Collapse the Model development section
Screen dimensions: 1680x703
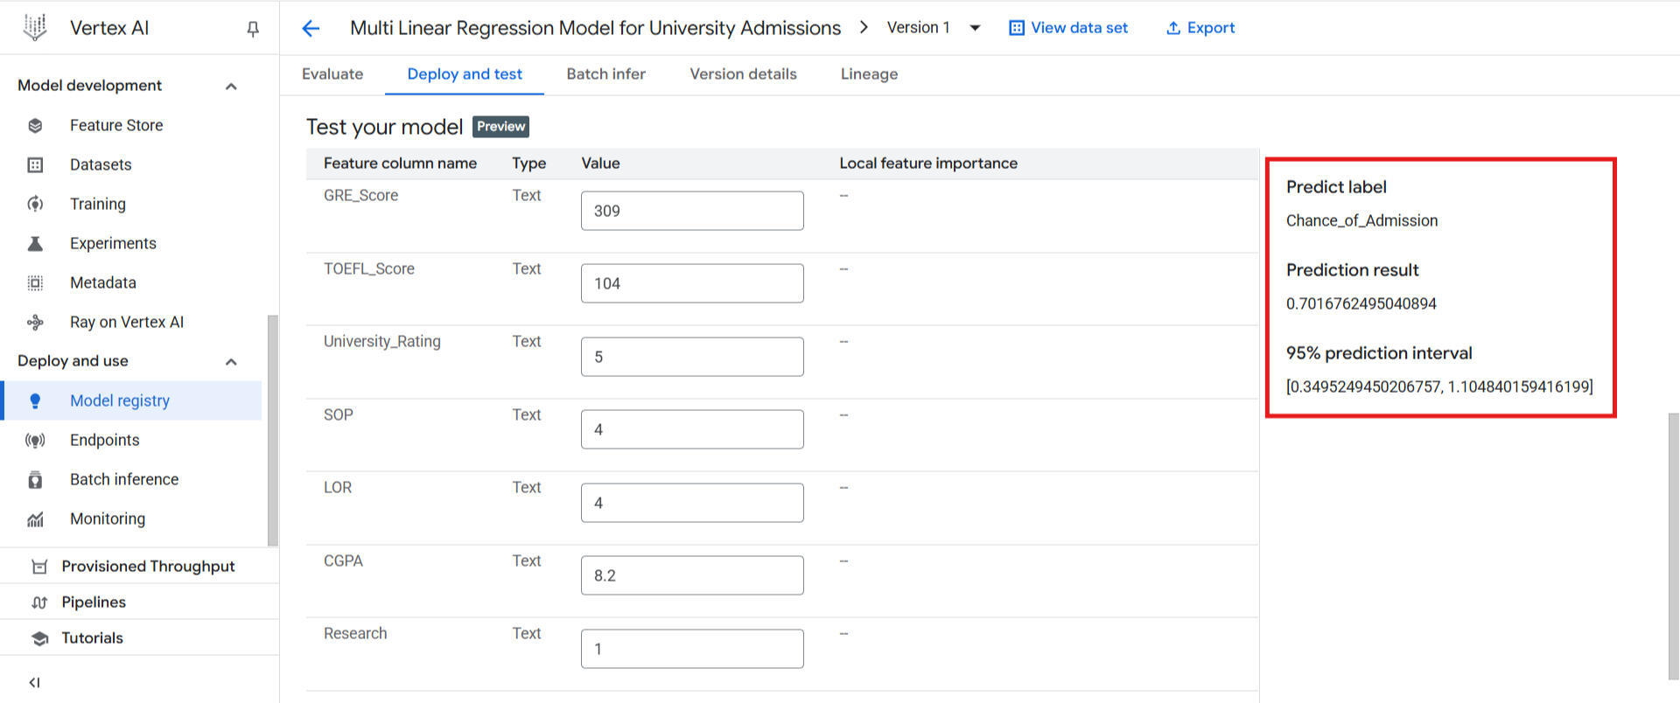coord(231,86)
